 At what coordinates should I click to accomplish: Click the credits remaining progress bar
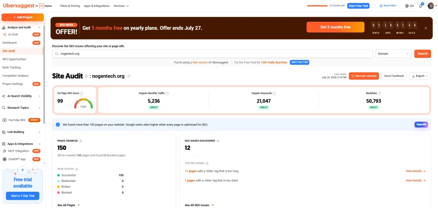click(317, 6)
